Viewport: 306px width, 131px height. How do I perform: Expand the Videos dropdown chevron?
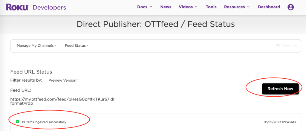click(196, 7)
